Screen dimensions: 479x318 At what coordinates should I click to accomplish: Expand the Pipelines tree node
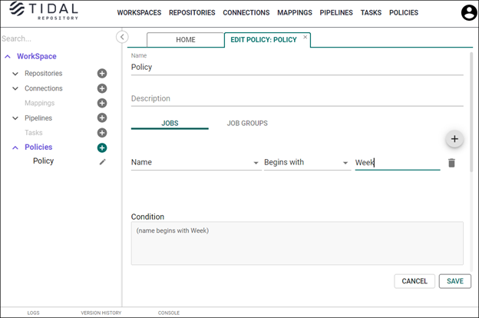[x=15, y=118]
